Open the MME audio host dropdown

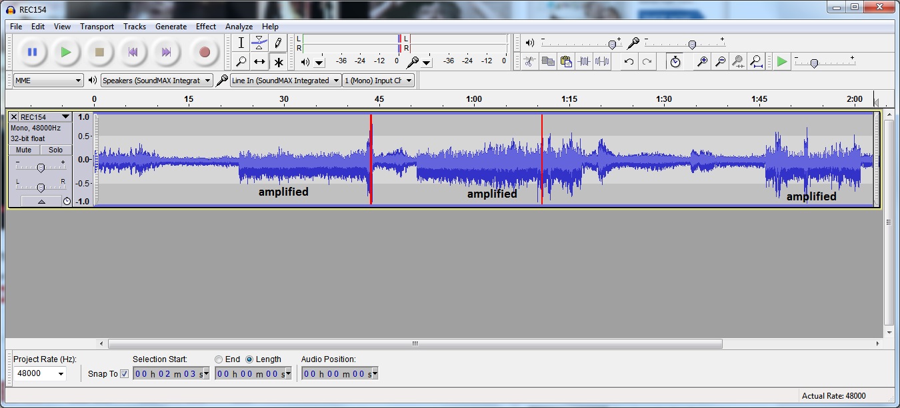pyautogui.click(x=48, y=81)
